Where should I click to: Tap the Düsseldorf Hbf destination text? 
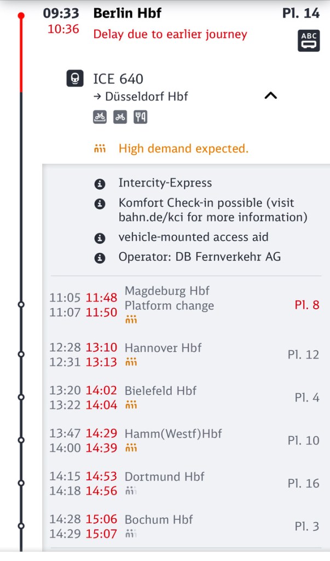point(146,97)
